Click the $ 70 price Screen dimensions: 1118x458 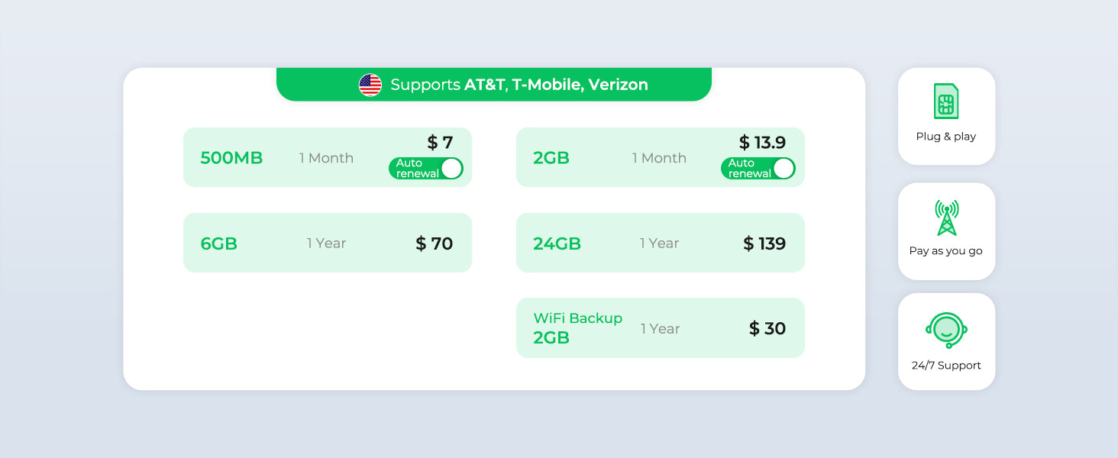pyautogui.click(x=435, y=244)
